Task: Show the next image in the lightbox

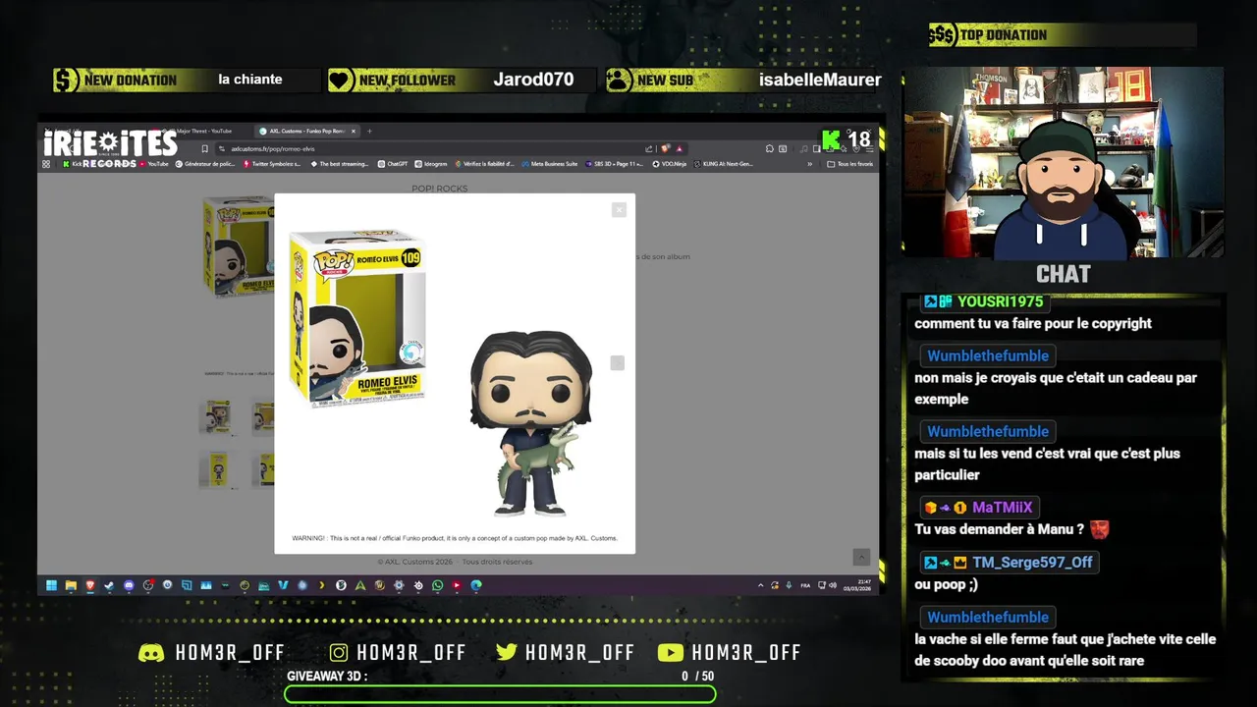Action: (x=617, y=363)
